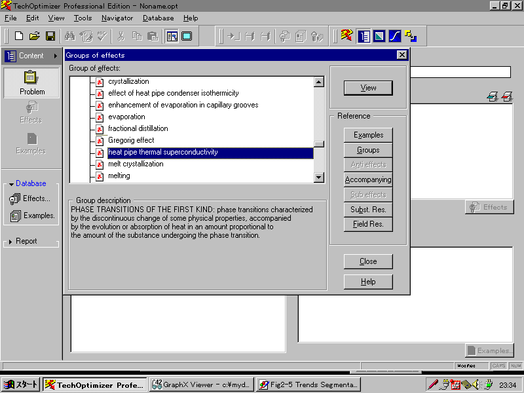
Task: Select melting in the effects list
Action: point(119,176)
